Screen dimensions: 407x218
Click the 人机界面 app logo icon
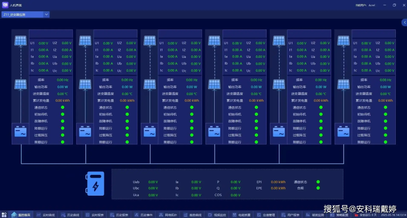pos(5,5)
